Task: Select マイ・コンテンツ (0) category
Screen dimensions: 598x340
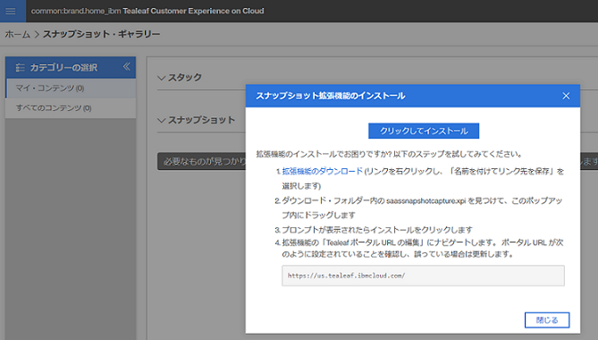Action: pos(71,89)
